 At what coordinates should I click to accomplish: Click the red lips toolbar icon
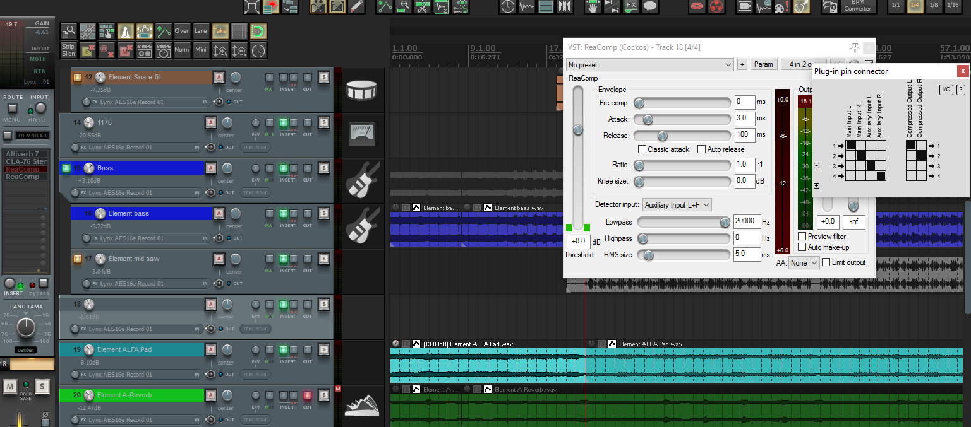coord(697,7)
